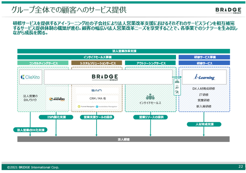246x173 pixels.
Task: Select the システムソリューションサービス header
Action: pos(97,63)
